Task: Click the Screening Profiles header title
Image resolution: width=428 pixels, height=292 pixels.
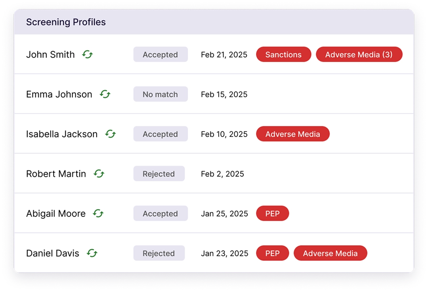Action: (x=66, y=22)
